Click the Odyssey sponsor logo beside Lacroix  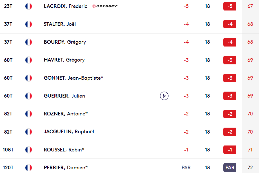click(x=104, y=6)
